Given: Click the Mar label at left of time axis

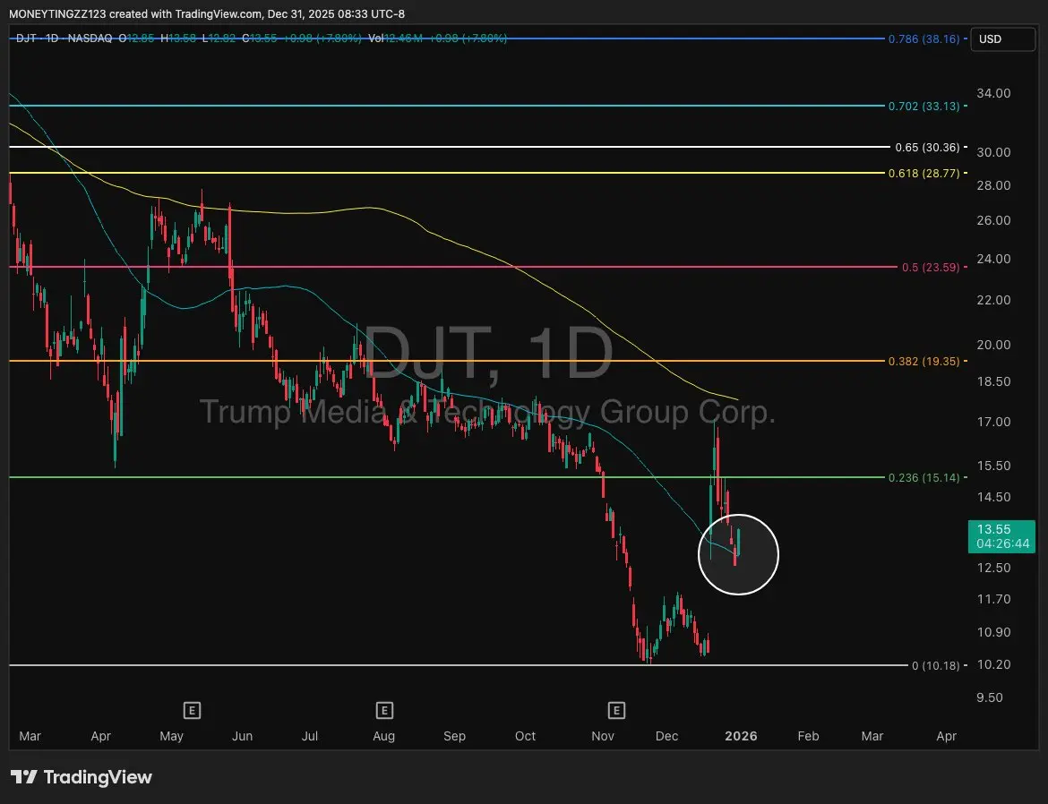Looking at the screenshot, I should coord(30,736).
